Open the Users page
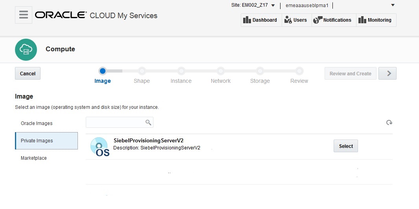Screen dimensions: 419x209 [x=297, y=20]
